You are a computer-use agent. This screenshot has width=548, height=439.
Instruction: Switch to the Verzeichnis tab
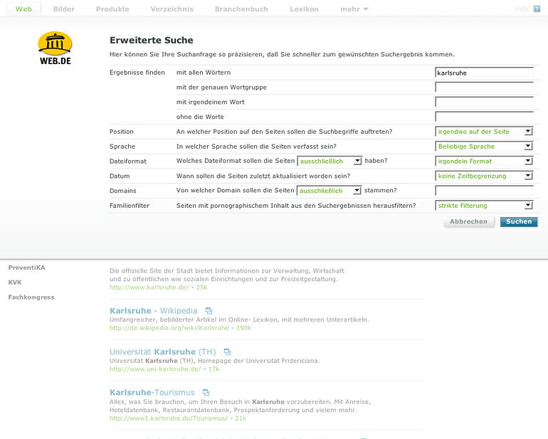[172, 9]
